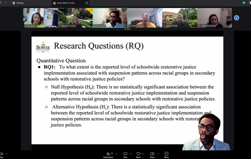Click the green encryption shield icon
The width and height of the screenshot is (251, 159).
click(244, 3)
